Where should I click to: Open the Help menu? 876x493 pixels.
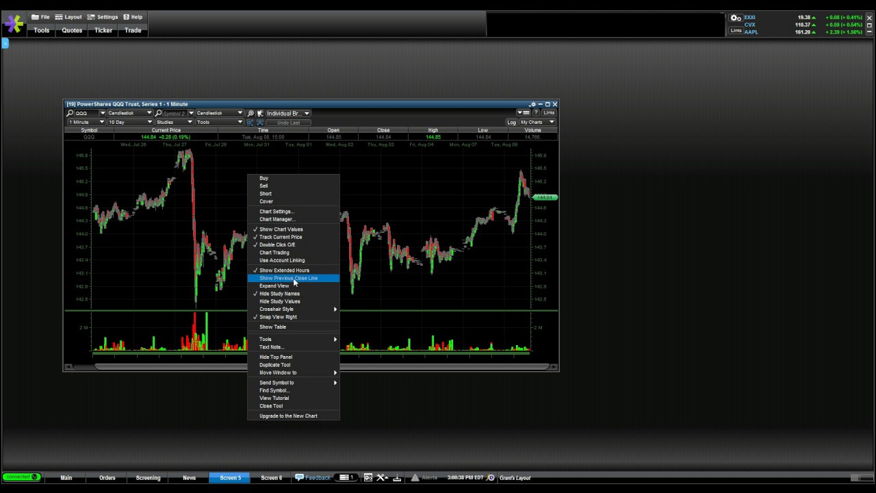click(x=133, y=17)
